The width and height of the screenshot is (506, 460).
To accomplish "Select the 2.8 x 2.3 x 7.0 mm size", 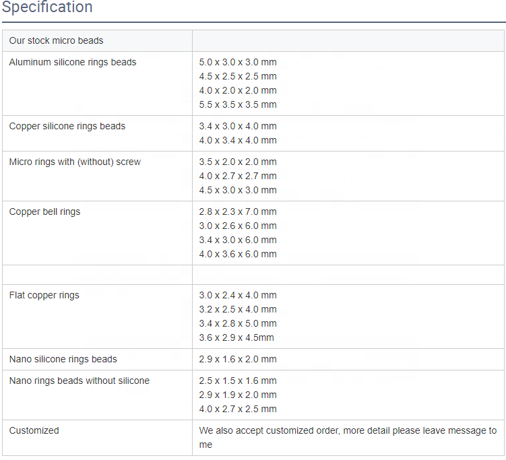I will click(x=238, y=211).
